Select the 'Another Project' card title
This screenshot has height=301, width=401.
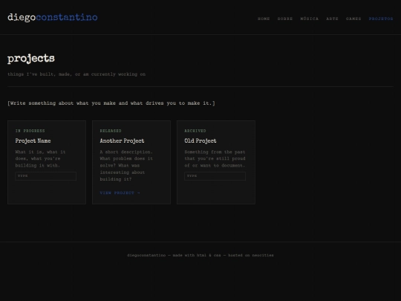coord(122,140)
